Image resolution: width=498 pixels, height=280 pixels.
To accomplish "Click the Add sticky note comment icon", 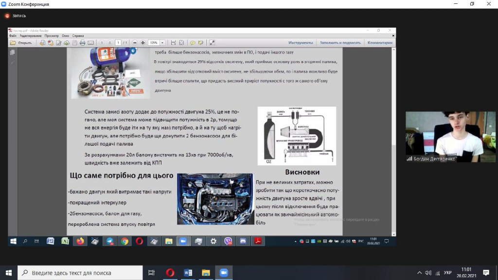I will pyautogui.click(x=193, y=43).
